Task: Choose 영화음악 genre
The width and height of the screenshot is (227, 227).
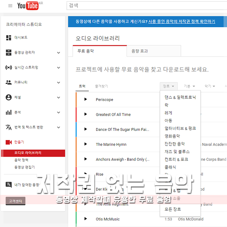Action: click(x=172, y=136)
